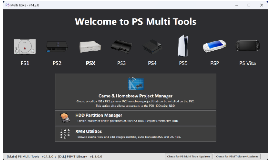This screenshot has height=163, width=273.
Task: Select the PS2 console icon
Action: tap(57, 47)
